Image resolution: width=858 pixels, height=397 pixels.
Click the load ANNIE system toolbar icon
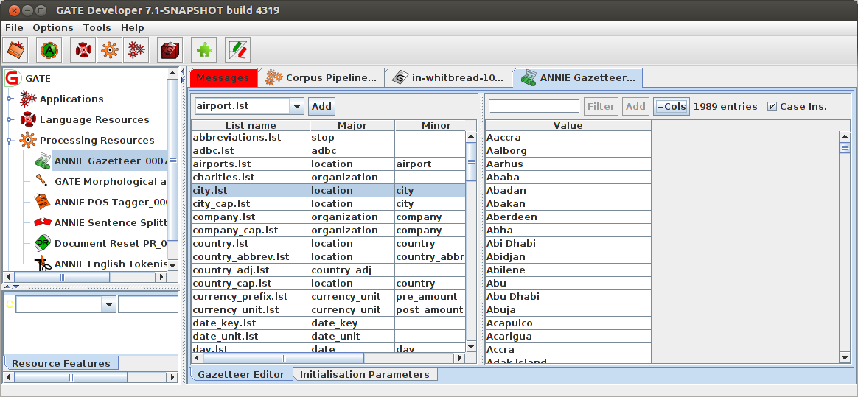49,50
